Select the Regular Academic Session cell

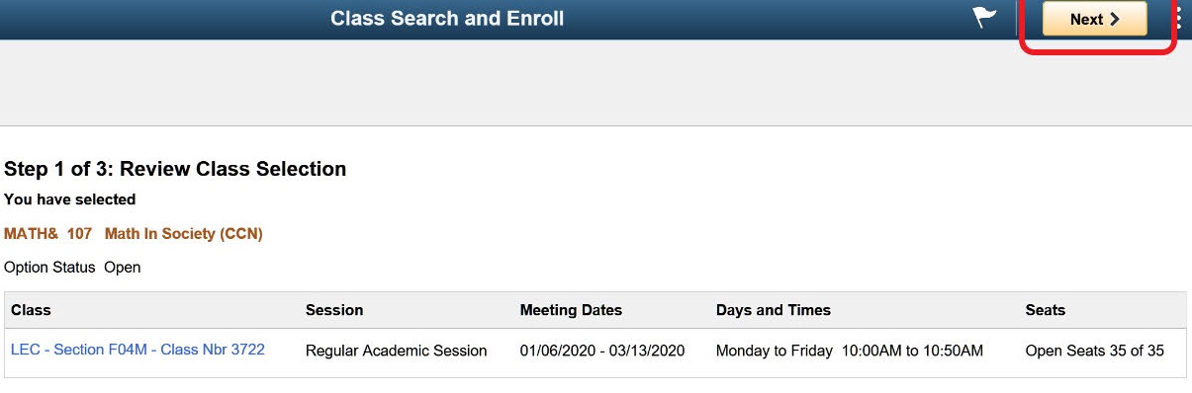click(x=397, y=351)
